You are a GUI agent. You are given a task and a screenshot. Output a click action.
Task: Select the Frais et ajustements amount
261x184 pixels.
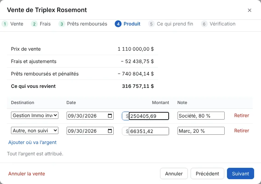(137, 61)
